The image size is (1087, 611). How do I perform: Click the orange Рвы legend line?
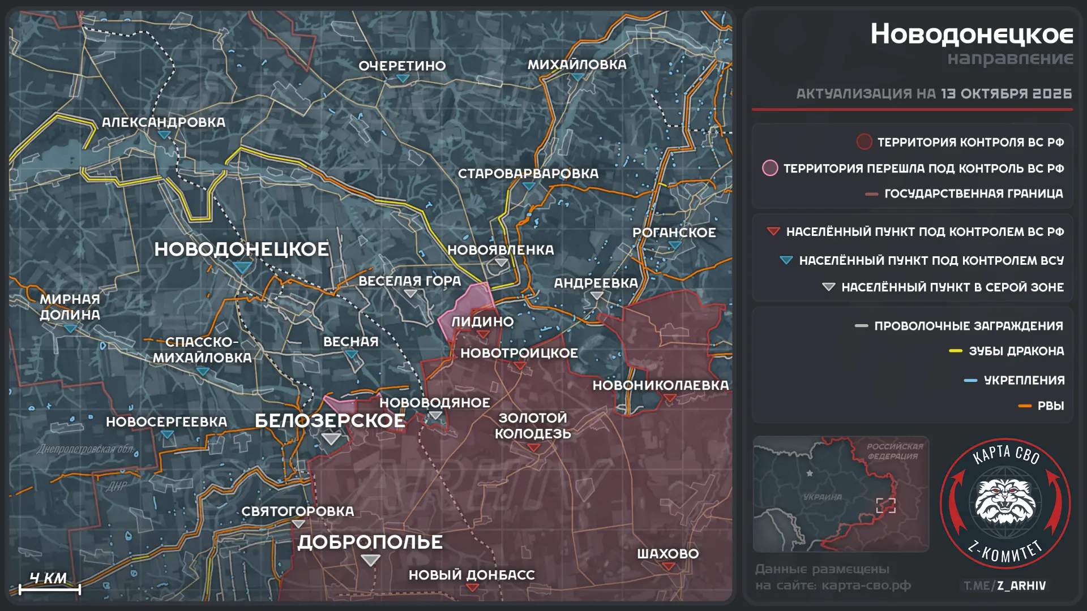1025,406
